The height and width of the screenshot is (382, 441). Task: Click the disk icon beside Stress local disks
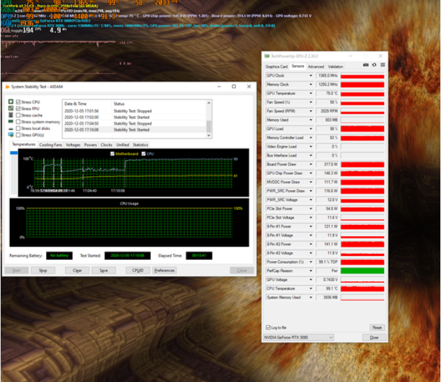point(11,129)
